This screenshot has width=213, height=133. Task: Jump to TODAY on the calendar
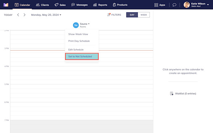(x=8, y=15)
